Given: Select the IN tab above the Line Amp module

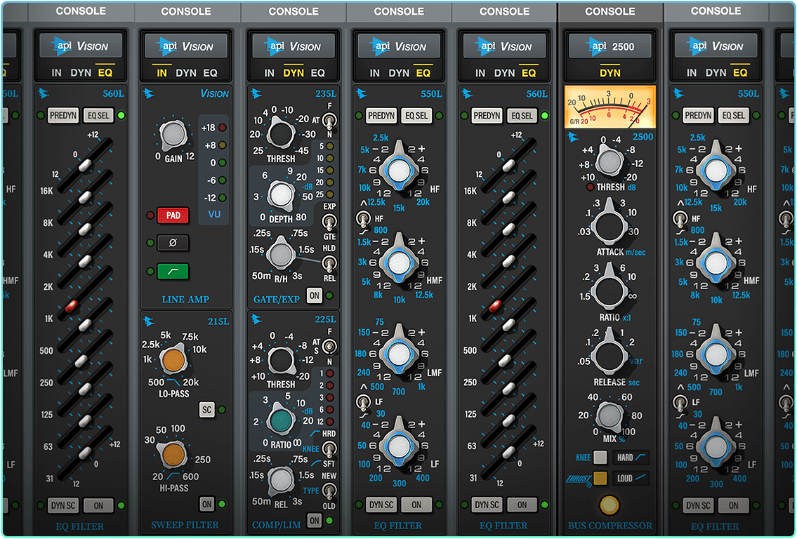Looking at the screenshot, I should [162, 73].
